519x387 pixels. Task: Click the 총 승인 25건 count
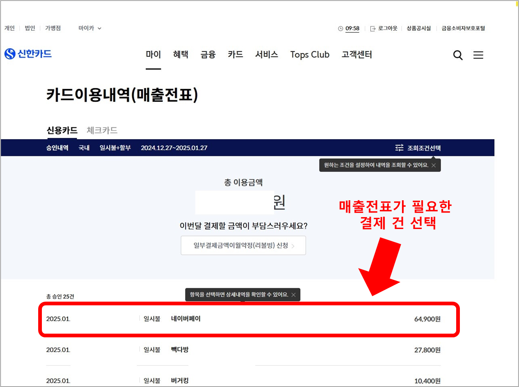[x=60, y=296]
